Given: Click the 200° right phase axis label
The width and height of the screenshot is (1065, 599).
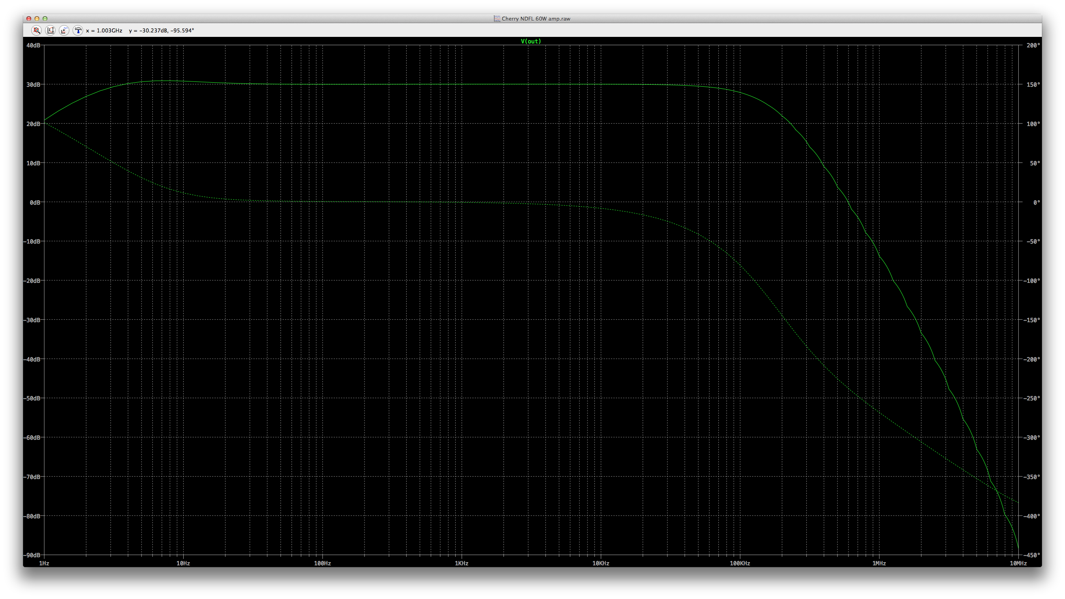Looking at the screenshot, I should pyautogui.click(x=1033, y=45).
